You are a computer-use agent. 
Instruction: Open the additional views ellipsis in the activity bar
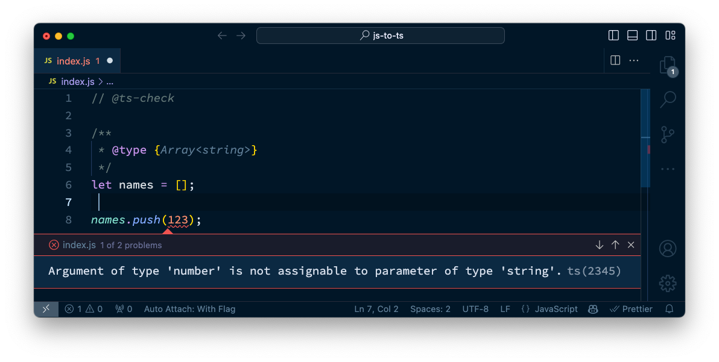(x=668, y=169)
